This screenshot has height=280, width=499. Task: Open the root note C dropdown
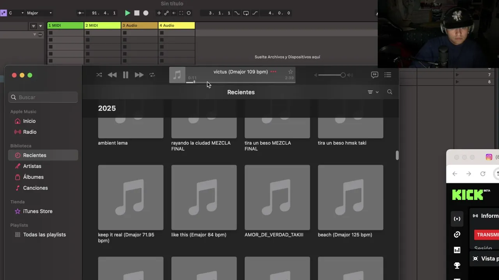pos(16,13)
